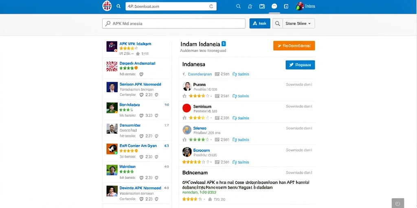The width and height of the screenshot is (417, 208).
Task: Click the blue verified badge by Indam Indaneia
Action: click(x=224, y=44)
